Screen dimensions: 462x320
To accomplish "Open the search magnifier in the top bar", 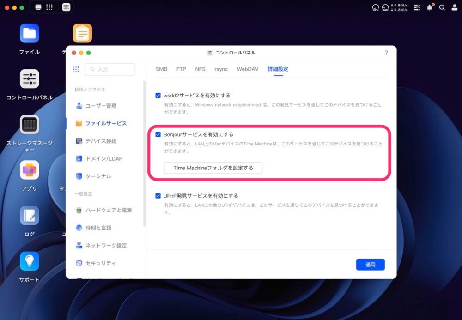I will (442, 7).
